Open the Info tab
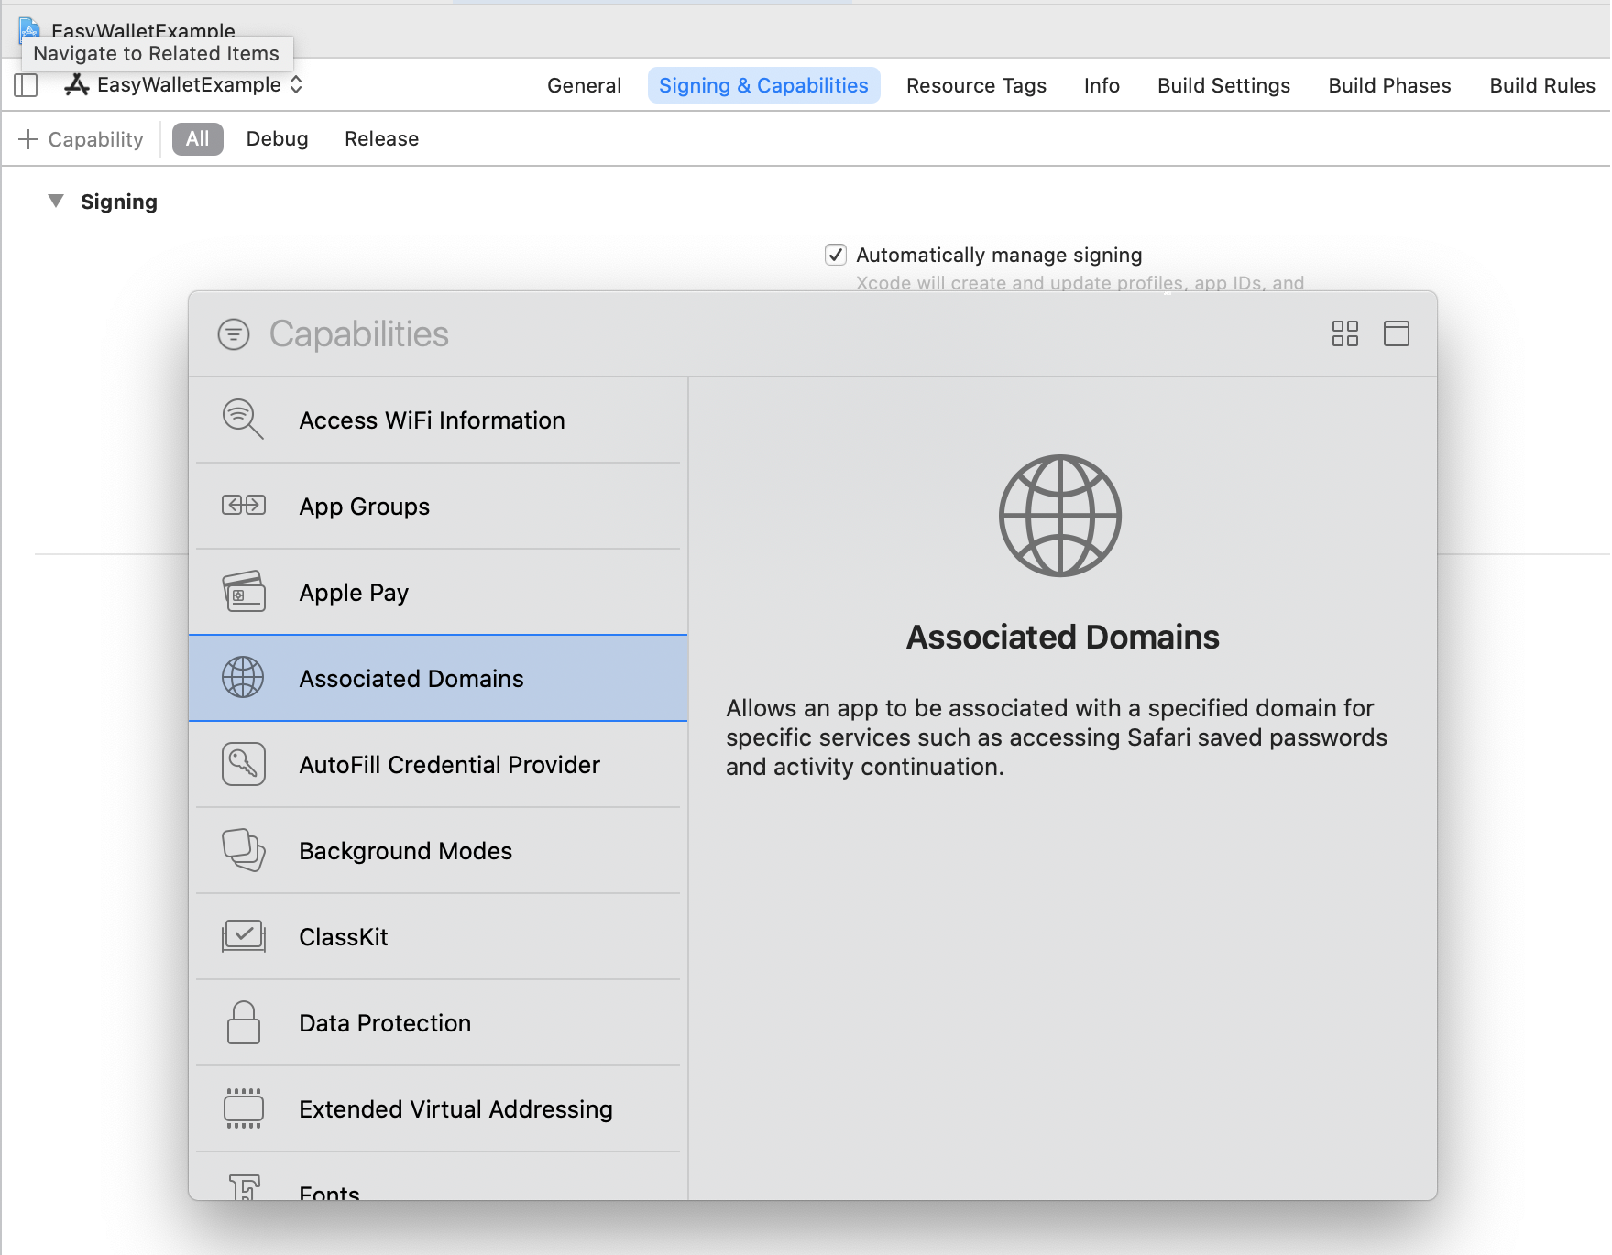This screenshot has height=1255, width=1612. 1102,85
